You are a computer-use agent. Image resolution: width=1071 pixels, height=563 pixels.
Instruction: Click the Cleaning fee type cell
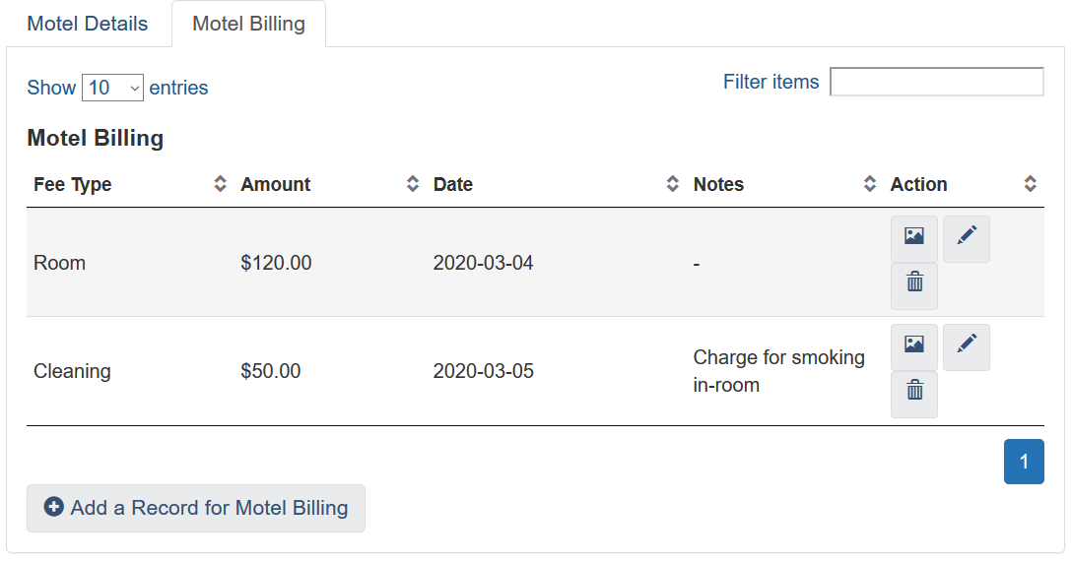(x=72, y=371)
